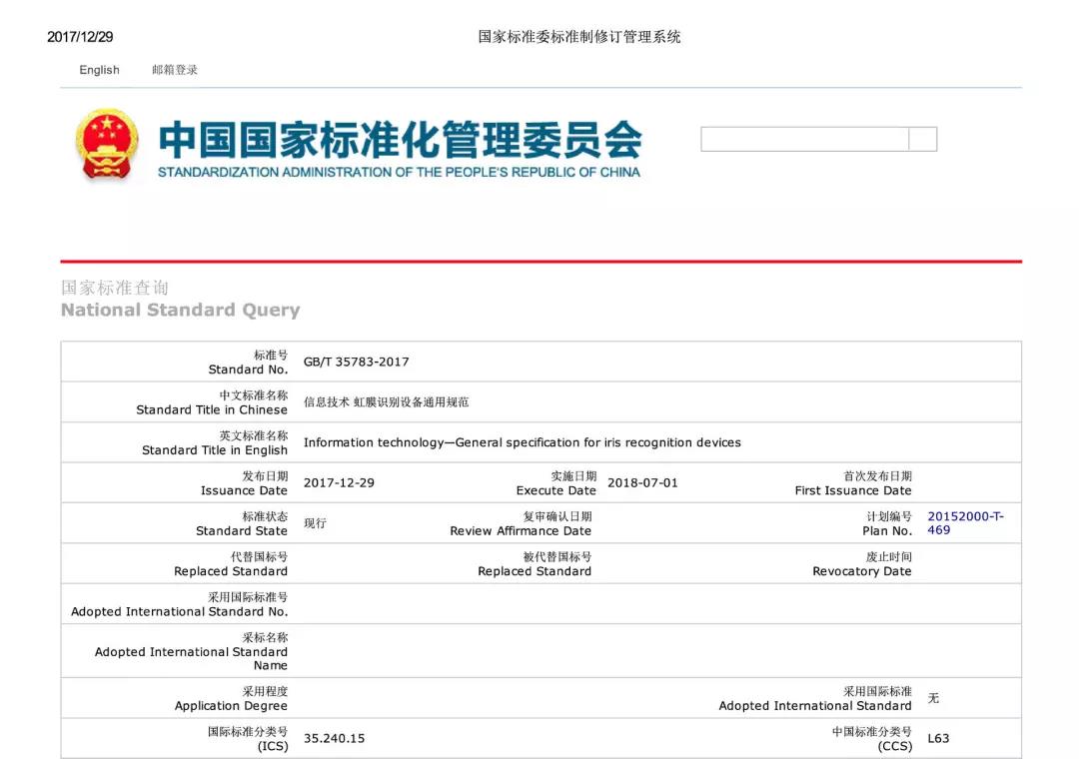
Task: Click the page header title 国家标准委标准制修订管理系统
Action: point(579,37)
